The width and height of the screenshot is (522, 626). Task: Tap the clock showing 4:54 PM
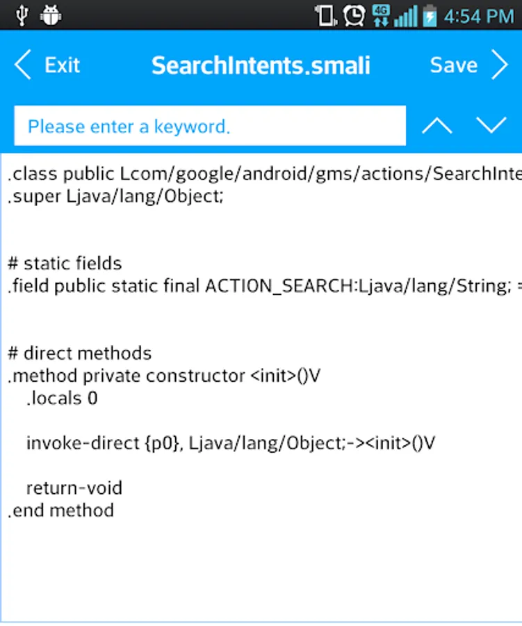pyautogui.click(x=479, y=17)
